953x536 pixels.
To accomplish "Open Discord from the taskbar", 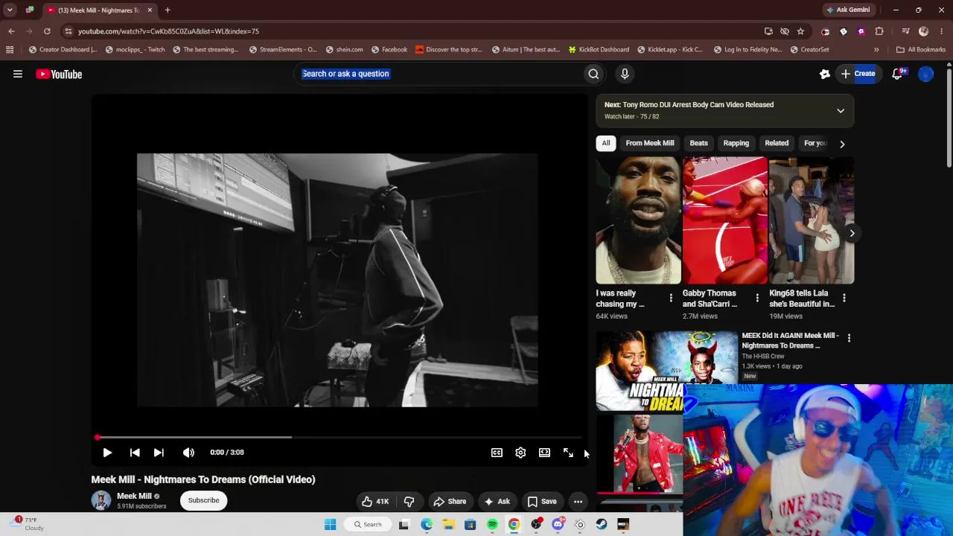I will [x=558, y=524].
